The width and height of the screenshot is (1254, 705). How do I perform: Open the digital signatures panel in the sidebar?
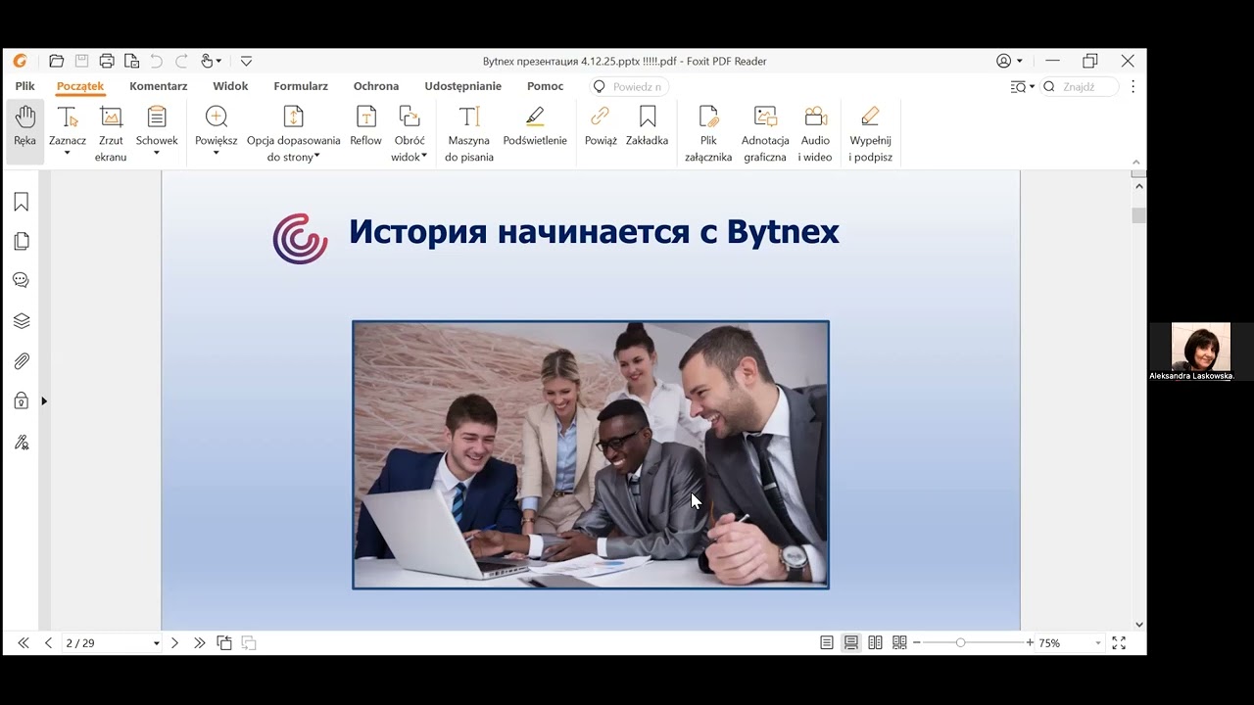click(22, 442)
